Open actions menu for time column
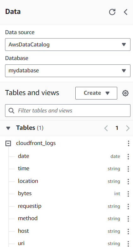The height and width of the screenshot is (247, 133). 128,169
